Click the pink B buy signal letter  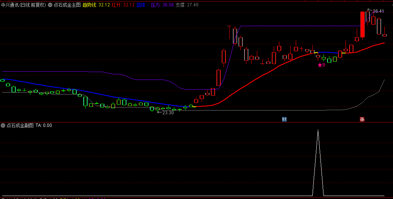coord(324,65)
